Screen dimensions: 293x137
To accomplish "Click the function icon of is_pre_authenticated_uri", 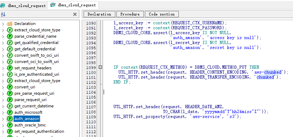I will [10, 74].
